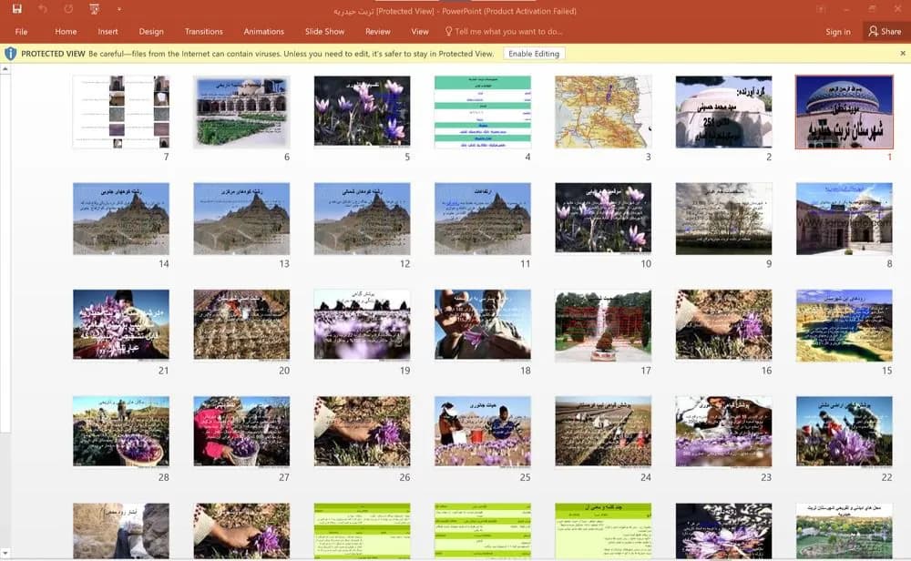
Task: Select slide 4 with green table
Action: [x=483, y=111]
